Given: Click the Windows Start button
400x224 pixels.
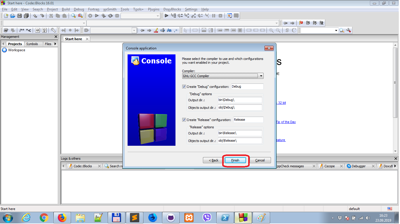Looking at the screenshot, I should pos(7,218).
